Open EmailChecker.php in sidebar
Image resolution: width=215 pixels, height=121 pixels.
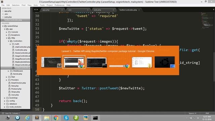click(18, 83)
